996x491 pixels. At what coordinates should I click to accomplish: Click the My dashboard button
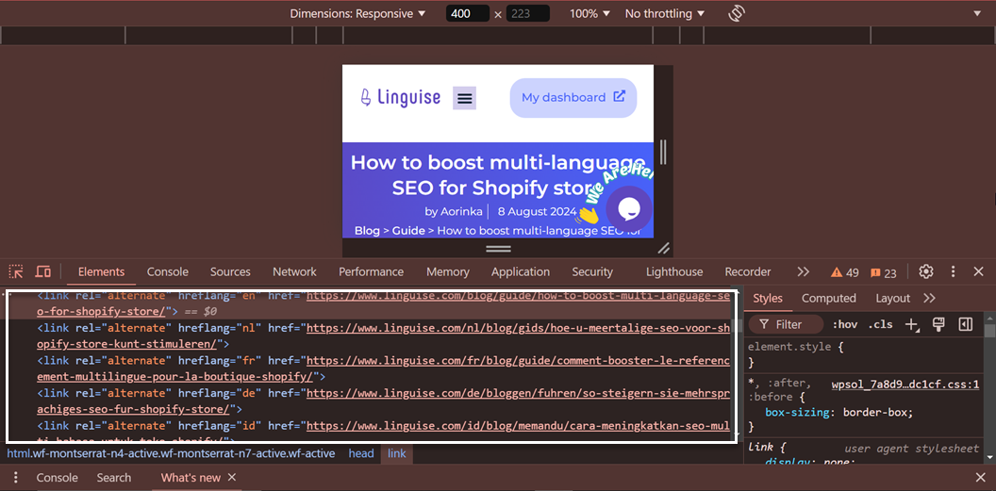click(573, 98)
